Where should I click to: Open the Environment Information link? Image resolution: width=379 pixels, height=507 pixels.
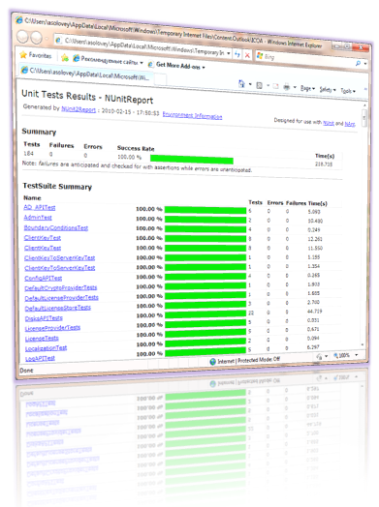192,115
